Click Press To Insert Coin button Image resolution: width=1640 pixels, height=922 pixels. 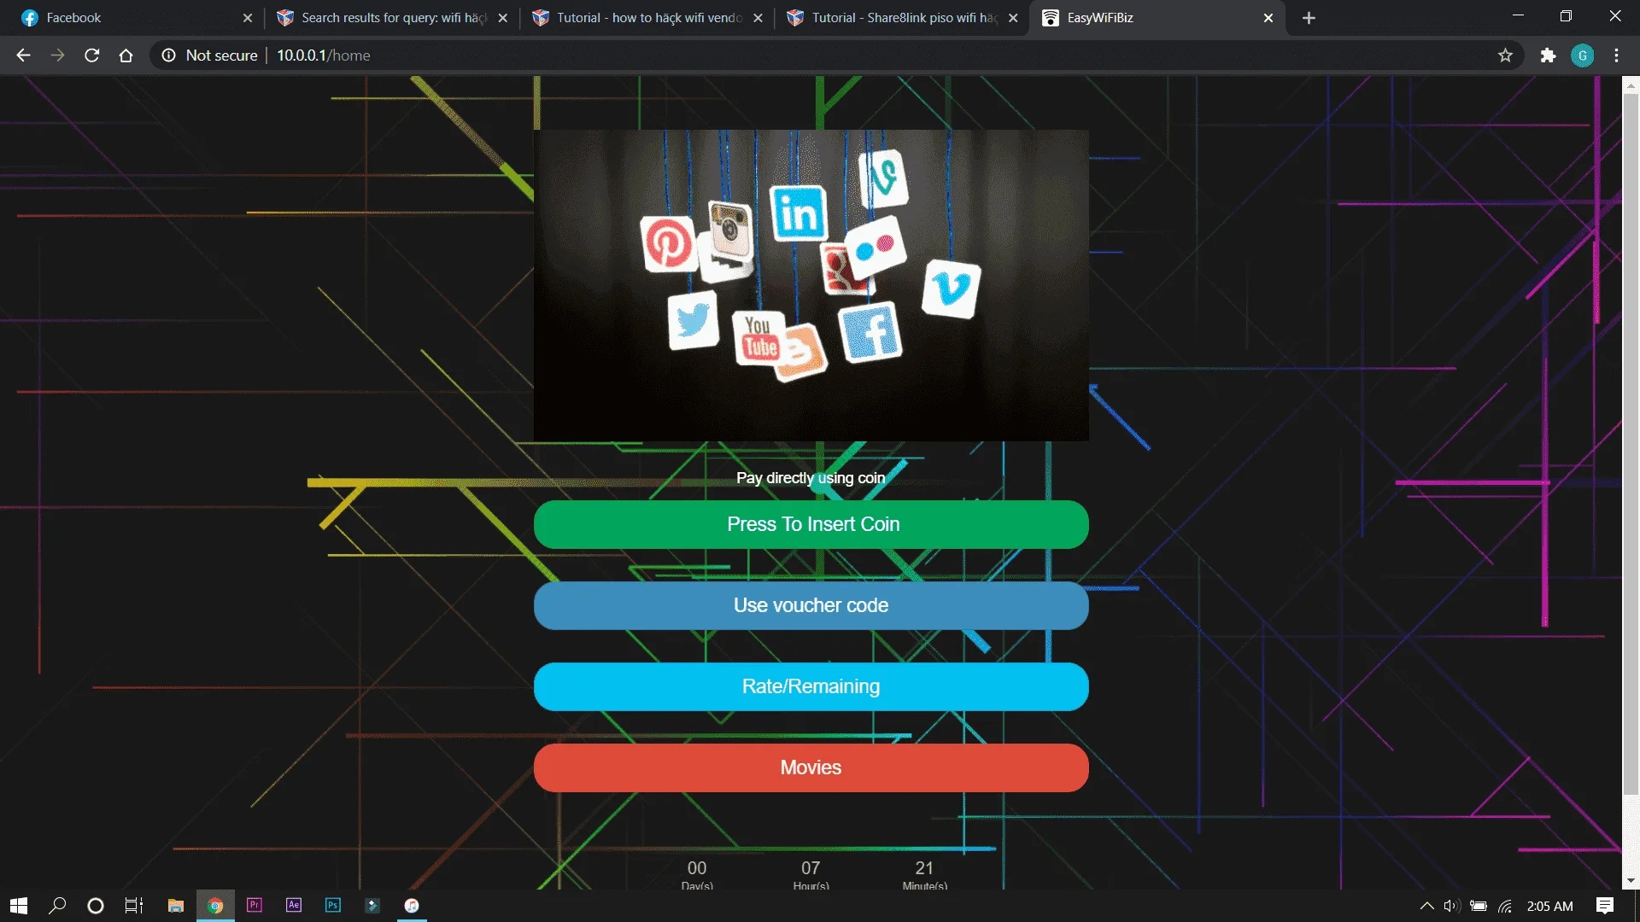pos(811,524)
